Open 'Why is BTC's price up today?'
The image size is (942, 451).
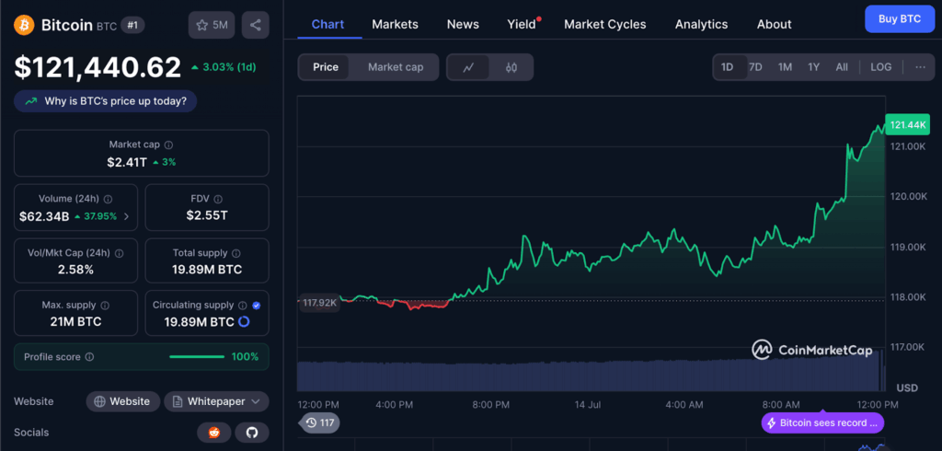click(105, 101)
